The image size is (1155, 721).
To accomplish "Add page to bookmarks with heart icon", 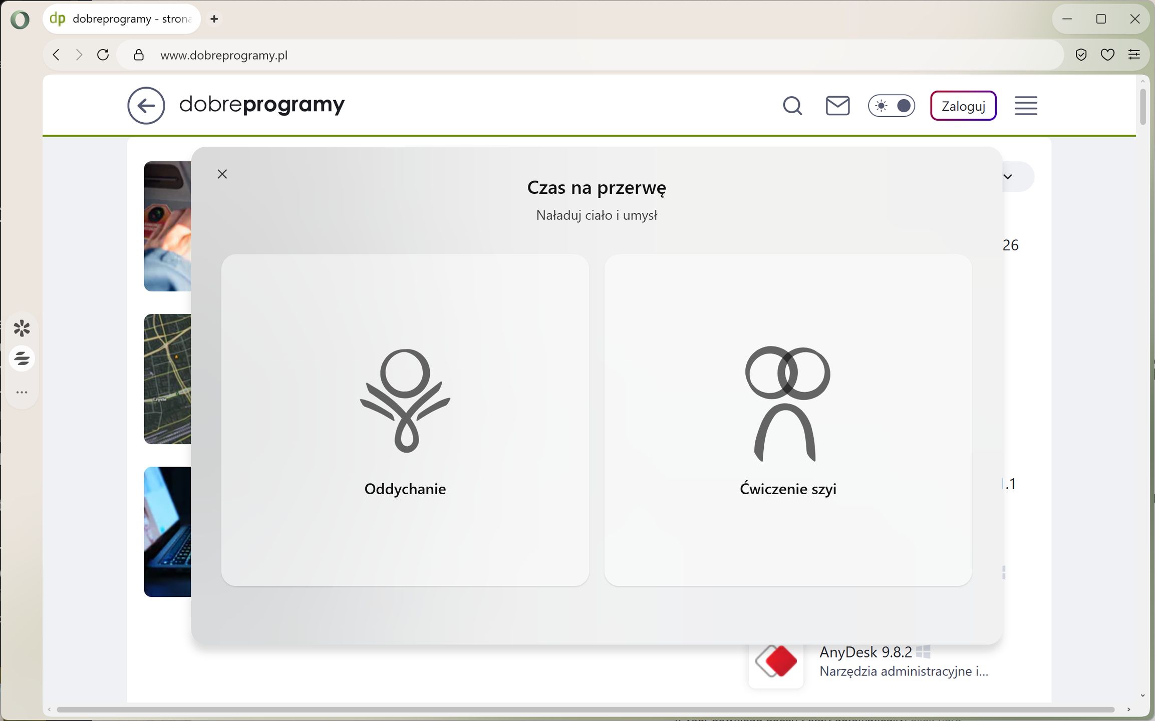I will pos(1107,55).
